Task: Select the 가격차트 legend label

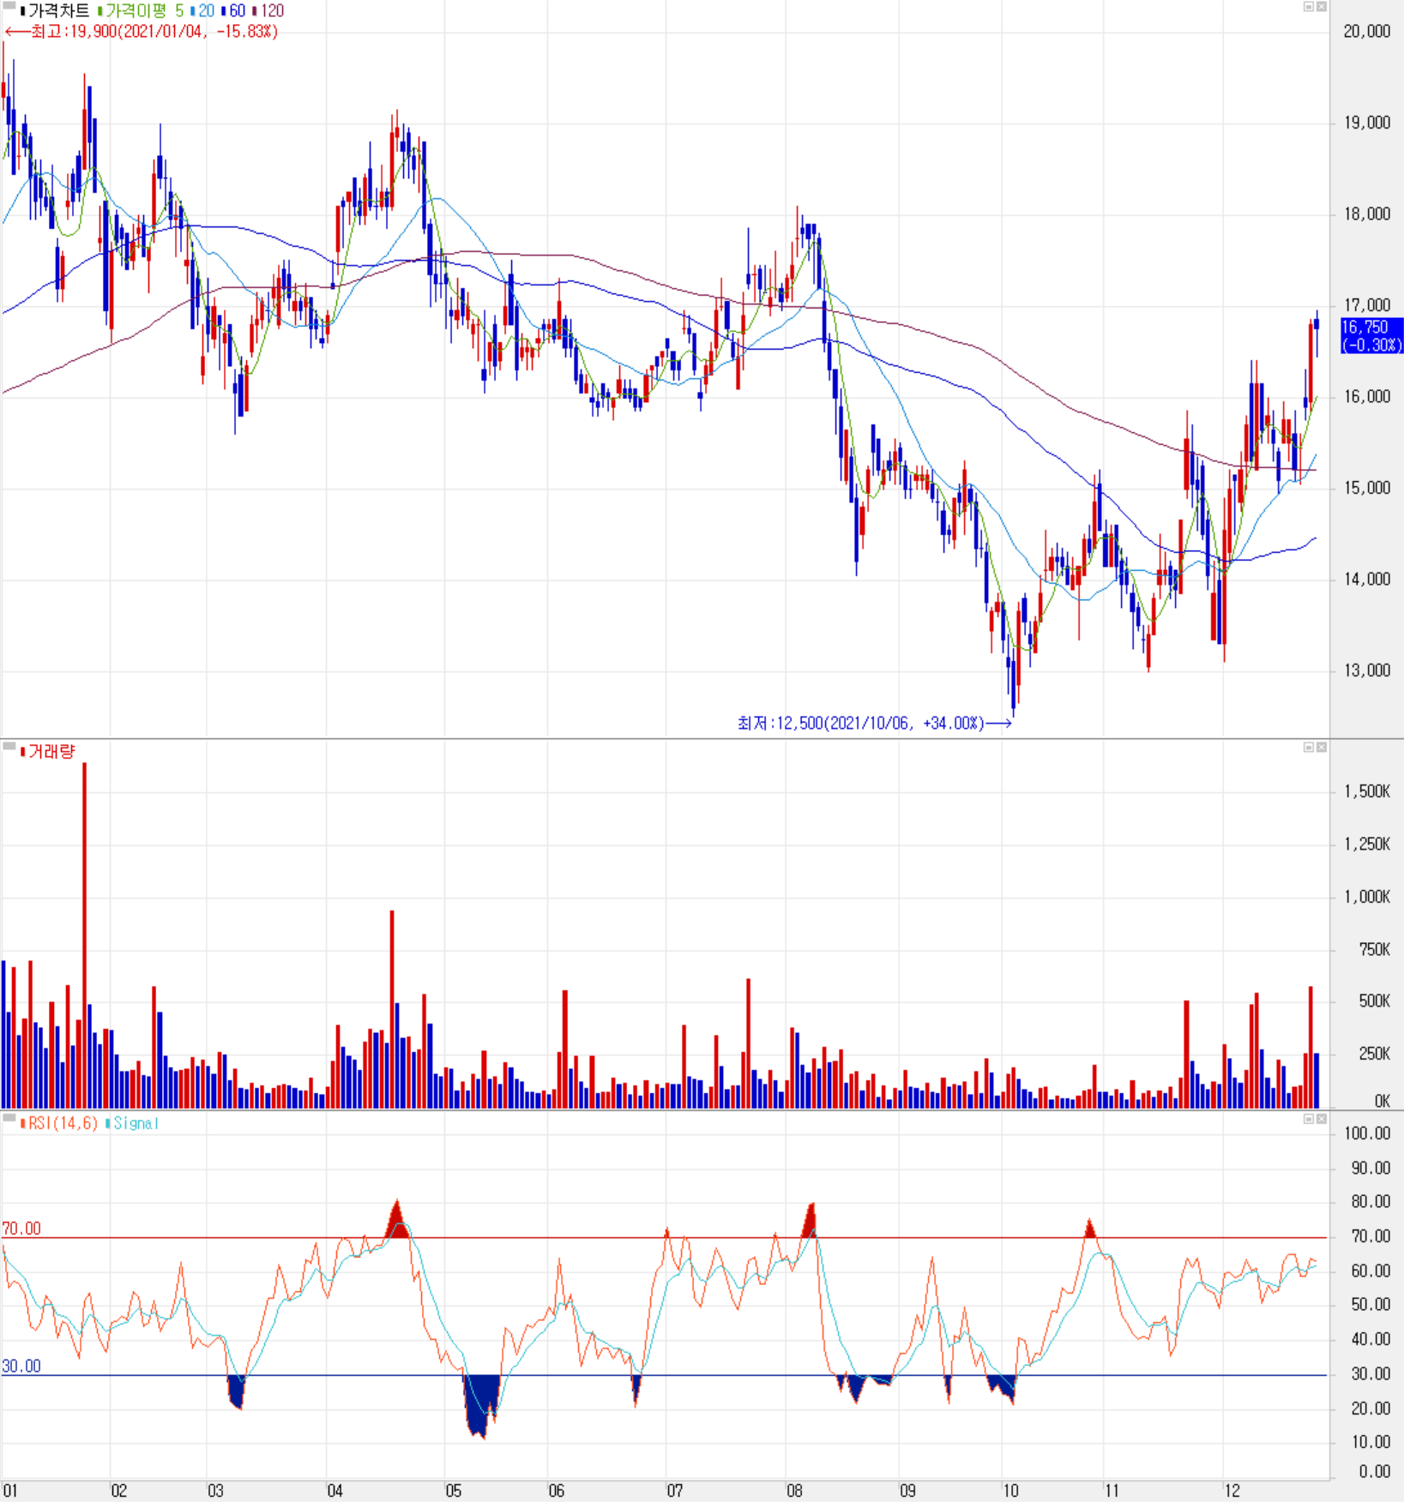Action: [55, 11]
